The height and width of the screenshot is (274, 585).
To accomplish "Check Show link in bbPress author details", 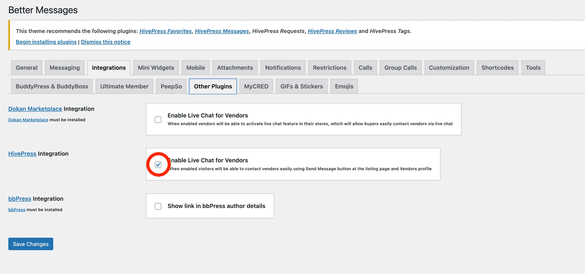I will pyautogui.click(x=158, y=206).
